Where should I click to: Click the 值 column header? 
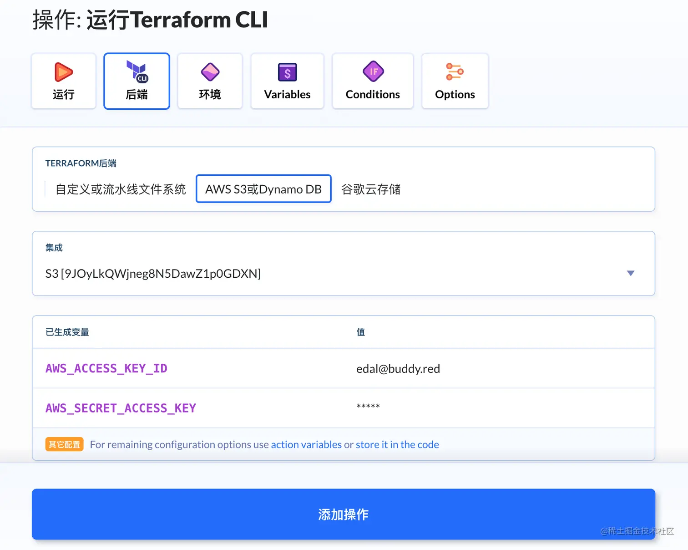point(361,332)
